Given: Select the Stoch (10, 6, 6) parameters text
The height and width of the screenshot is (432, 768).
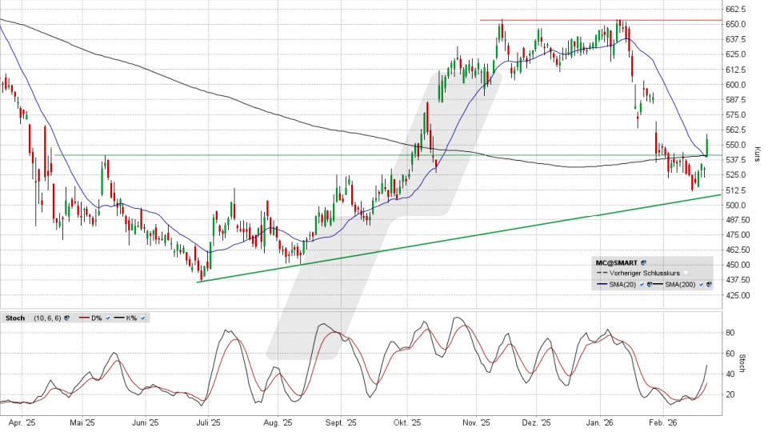Looking at the screenshot, I should 47,318.
